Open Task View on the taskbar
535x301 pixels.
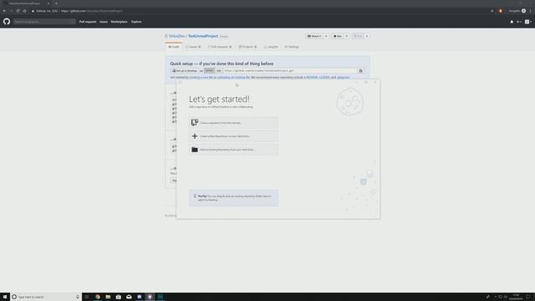87,297
